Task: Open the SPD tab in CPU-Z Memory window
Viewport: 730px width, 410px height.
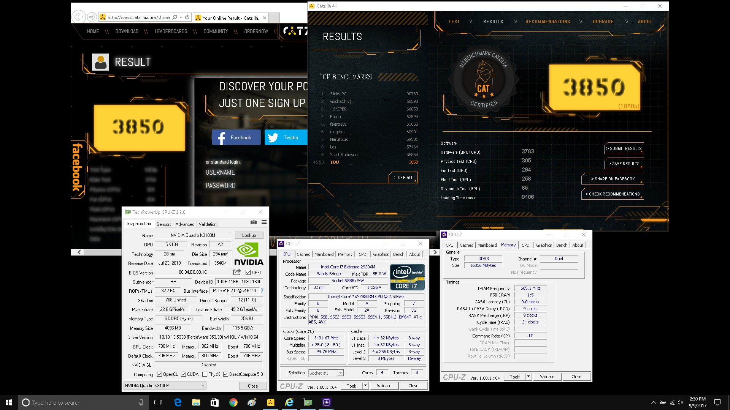Action: point(526,245)
